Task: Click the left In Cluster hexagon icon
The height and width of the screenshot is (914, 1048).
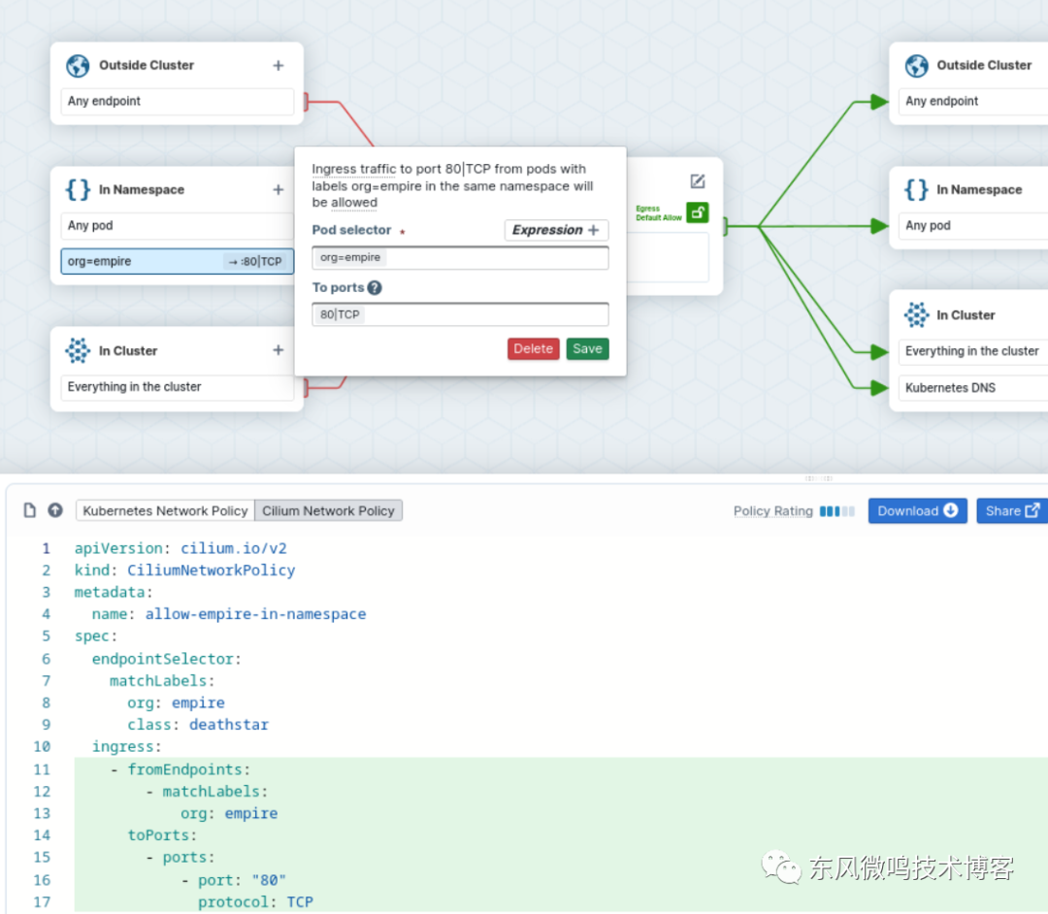Action: pyautogui.click(x=78, y=350)
